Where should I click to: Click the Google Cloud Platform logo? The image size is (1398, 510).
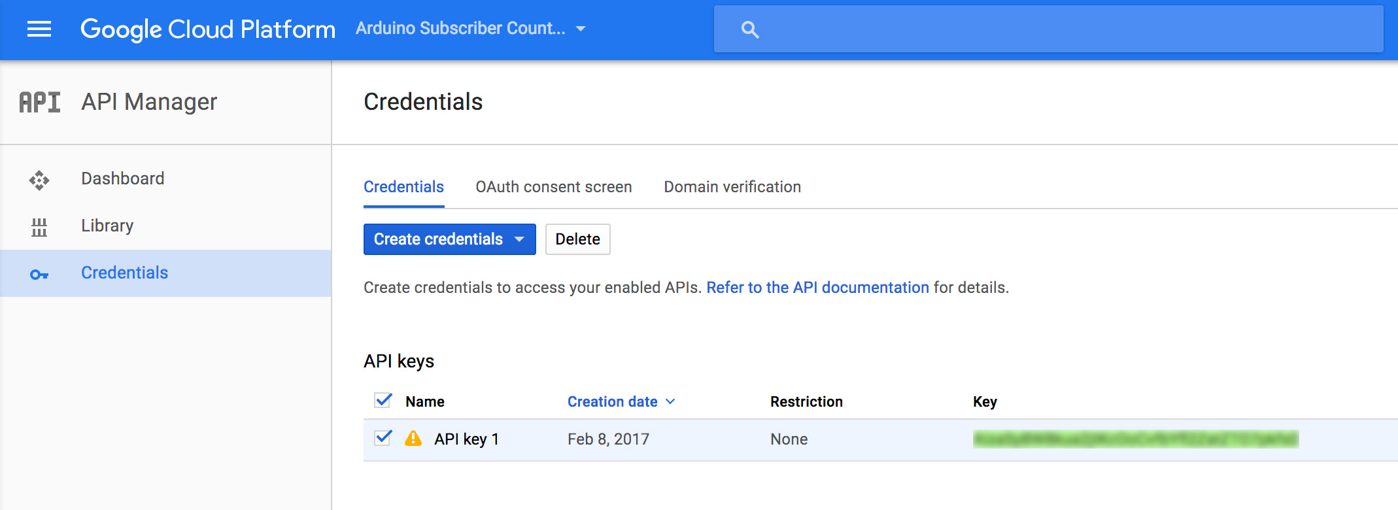[x=208, y=29]
